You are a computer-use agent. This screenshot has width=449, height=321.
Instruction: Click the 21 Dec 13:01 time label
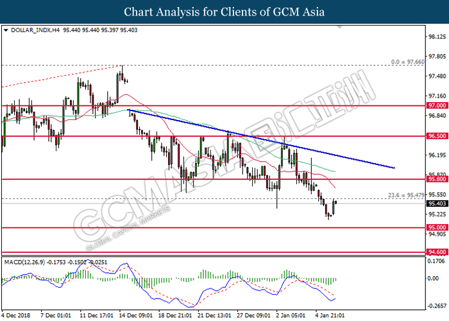(214, 315)
